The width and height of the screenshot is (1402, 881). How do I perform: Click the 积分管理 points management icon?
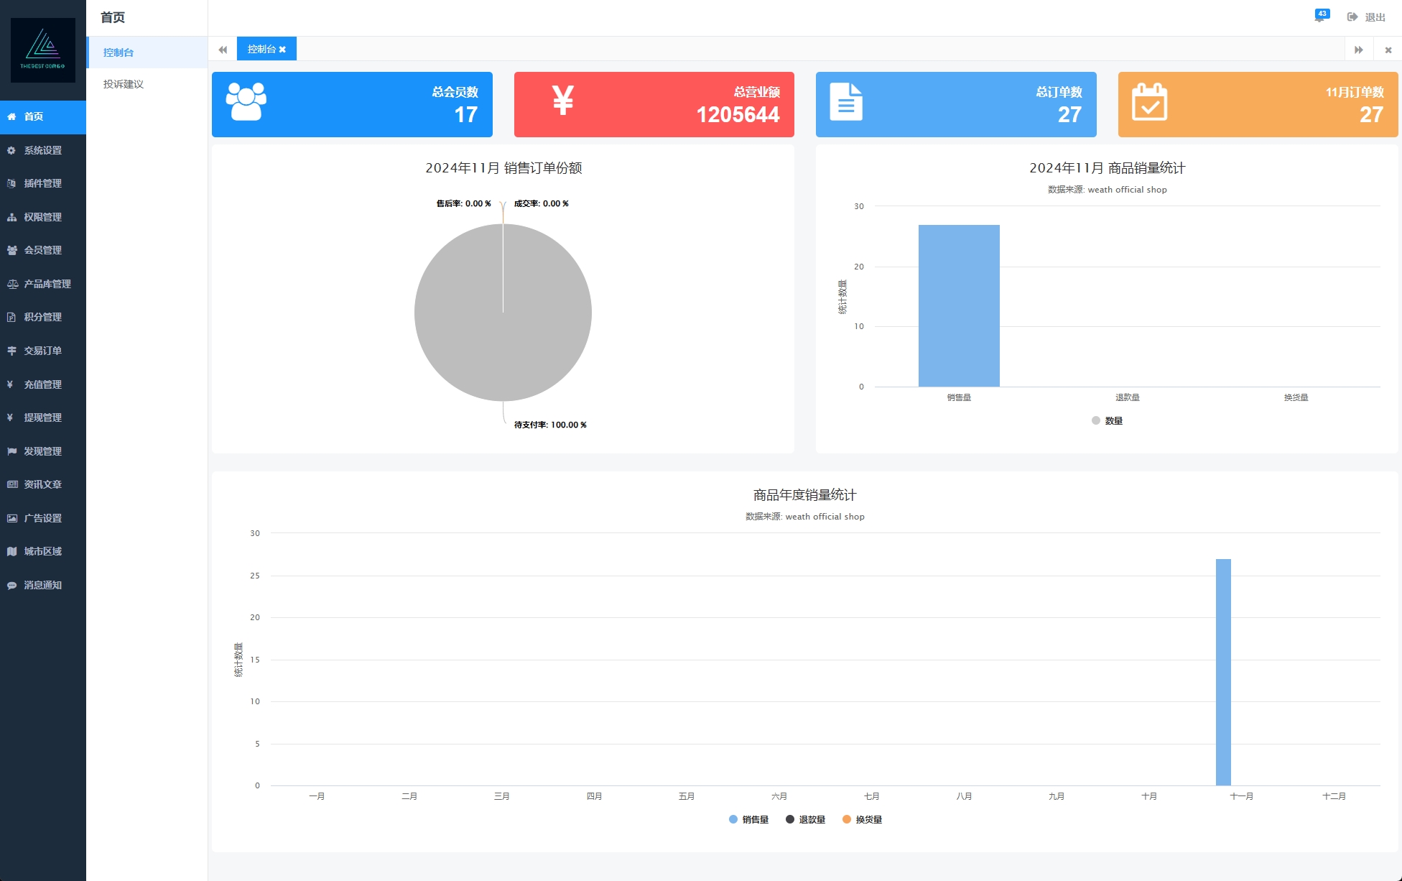(x=11, y=317)
